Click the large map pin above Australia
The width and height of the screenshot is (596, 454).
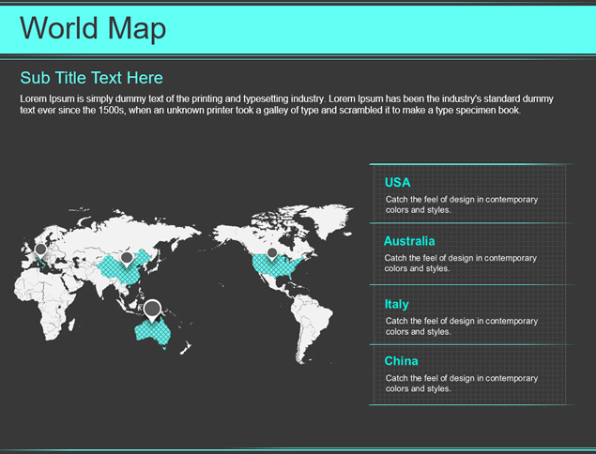click(152, 310)
